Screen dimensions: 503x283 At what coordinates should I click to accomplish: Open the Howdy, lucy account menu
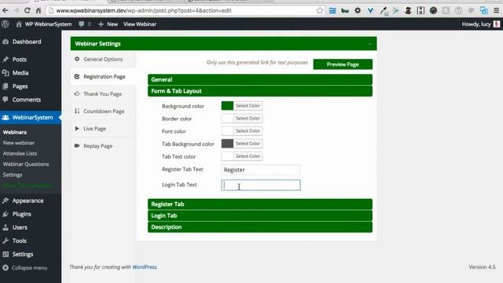[481, 24]
